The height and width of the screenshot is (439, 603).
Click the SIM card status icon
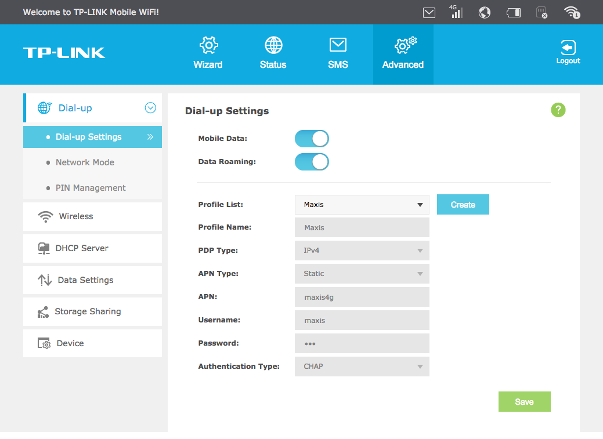tap(541, 12)
